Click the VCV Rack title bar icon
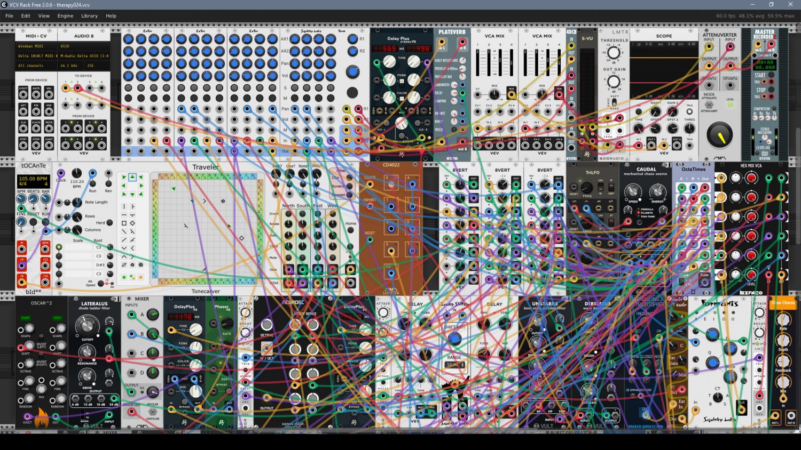Screen dimensions: 801x450 [5, 5]
